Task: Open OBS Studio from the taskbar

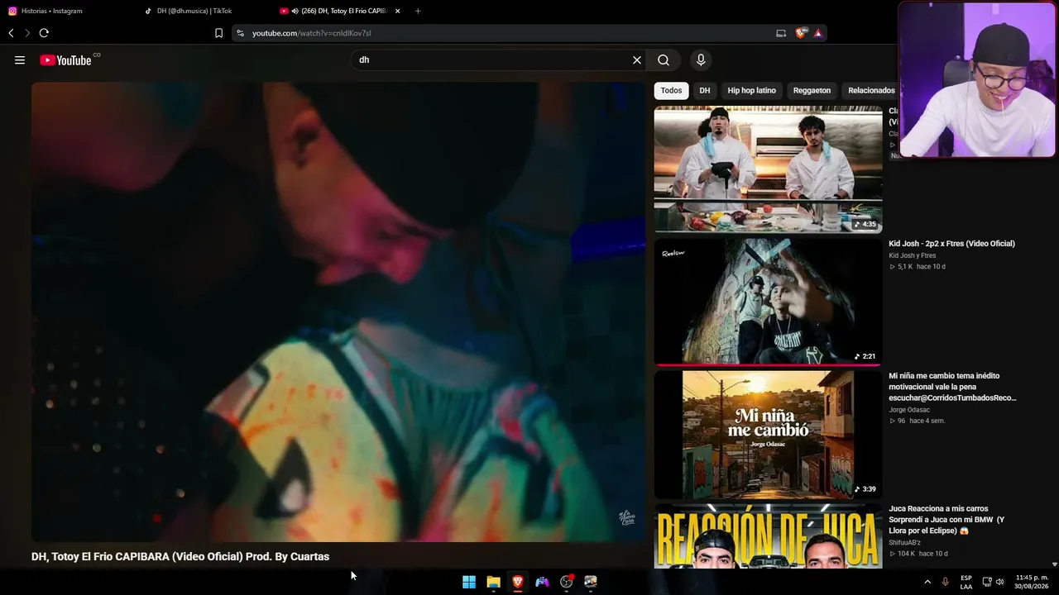Action: (x=567, y=582)
